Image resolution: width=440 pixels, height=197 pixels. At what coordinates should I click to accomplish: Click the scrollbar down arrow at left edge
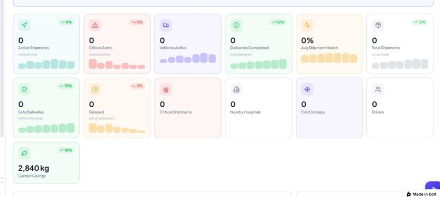(x=2, y=178)
